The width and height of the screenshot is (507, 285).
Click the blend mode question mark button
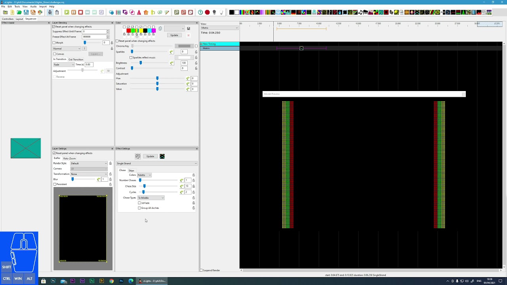pyautogui.click(x=84, y=49)
